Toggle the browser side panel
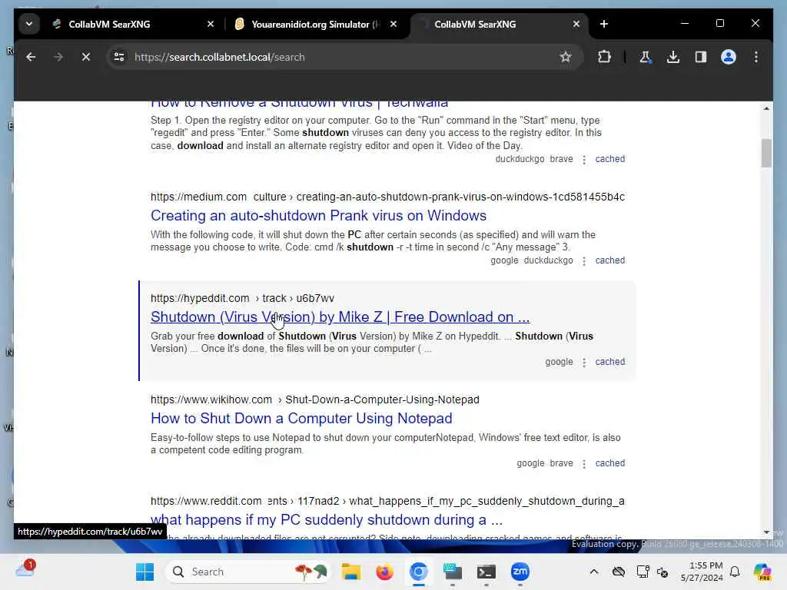The height and width of the screenshot is (590, 787). 701,57
